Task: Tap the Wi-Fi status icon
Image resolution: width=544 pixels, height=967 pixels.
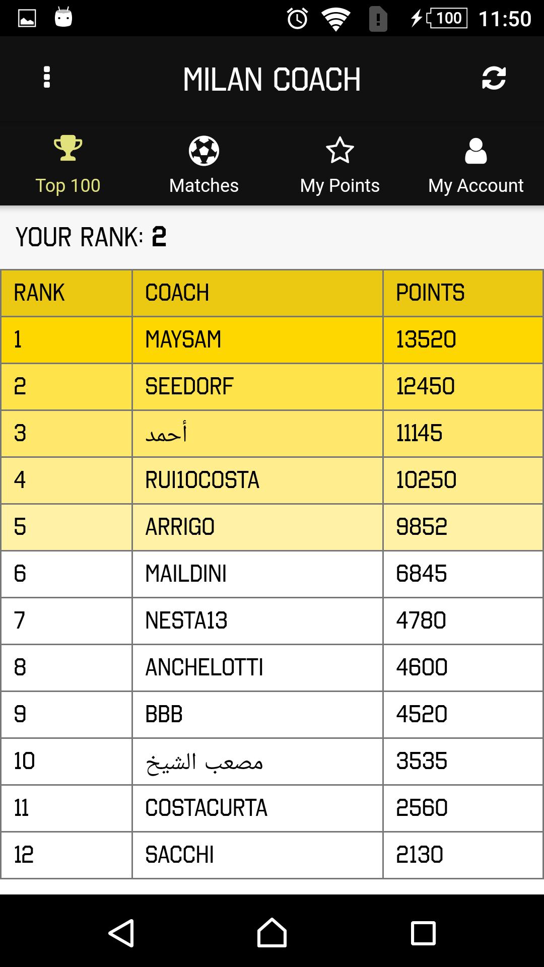Action: [x=336, y=19]
